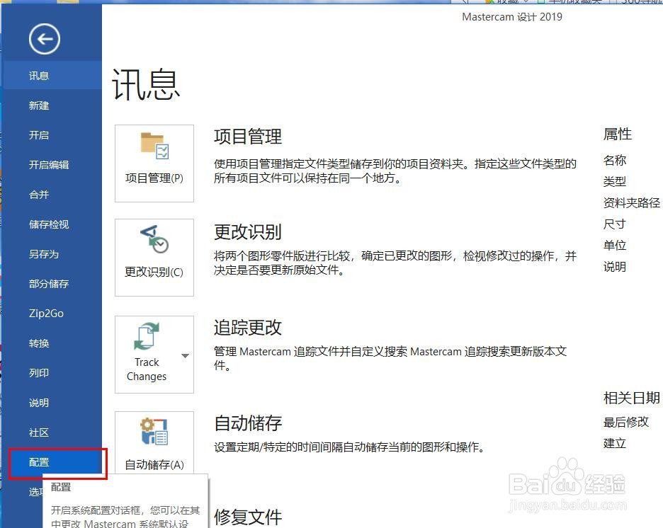The height and width of the screenshot is (528, 663).
Task: Open 社区 community in the sidebar
Action: click(52, 432)
